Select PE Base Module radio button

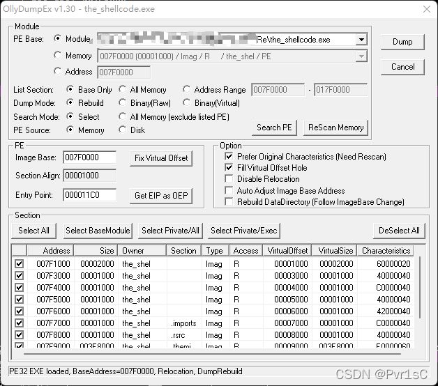pos(58,38)
